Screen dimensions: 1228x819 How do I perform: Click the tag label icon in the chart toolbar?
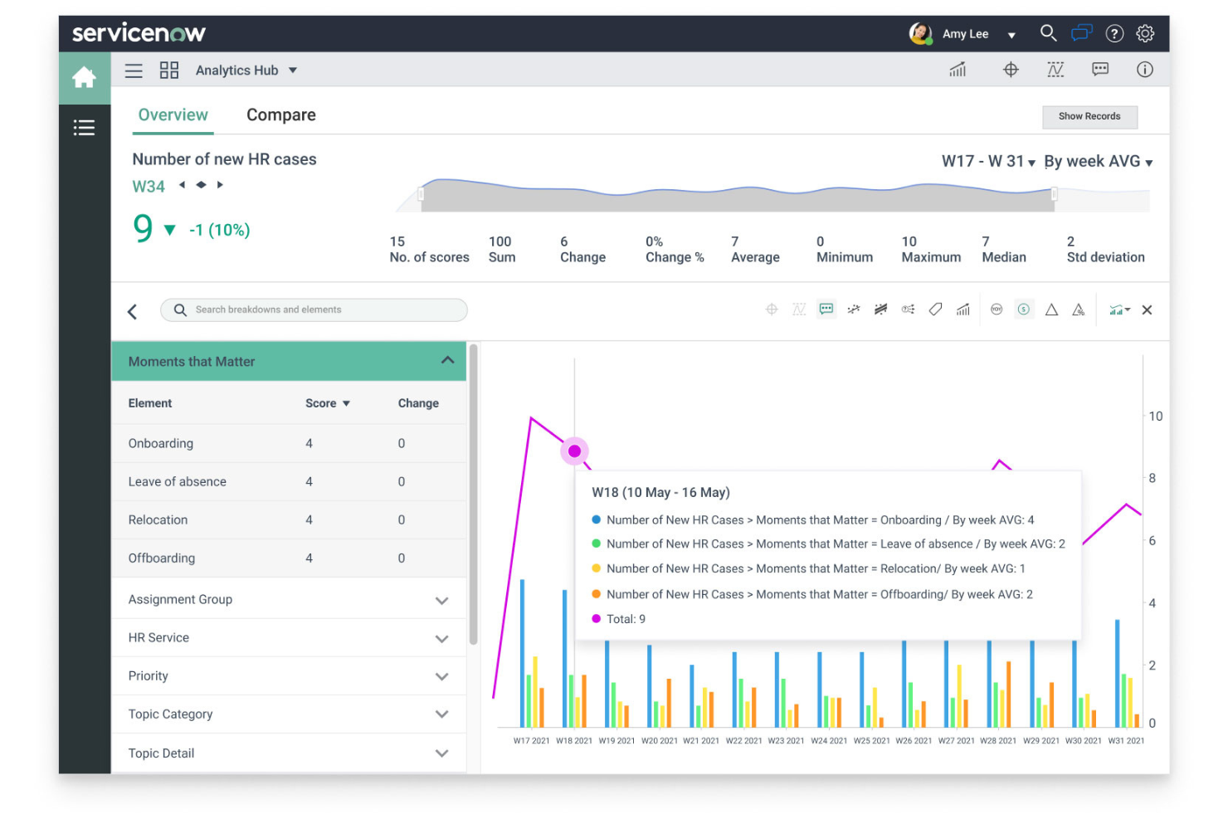[936, 310]
